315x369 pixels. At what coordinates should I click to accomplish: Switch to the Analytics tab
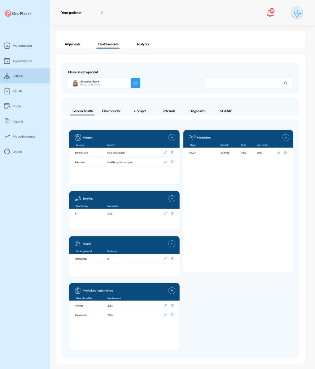click(143, 44)
